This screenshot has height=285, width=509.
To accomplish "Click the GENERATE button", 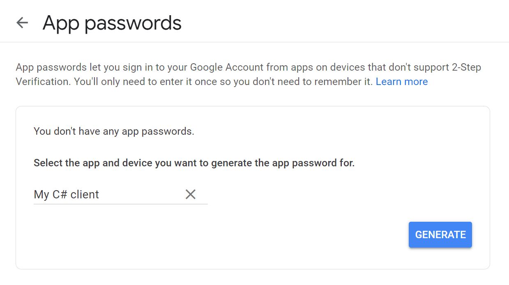I will 440,234.
